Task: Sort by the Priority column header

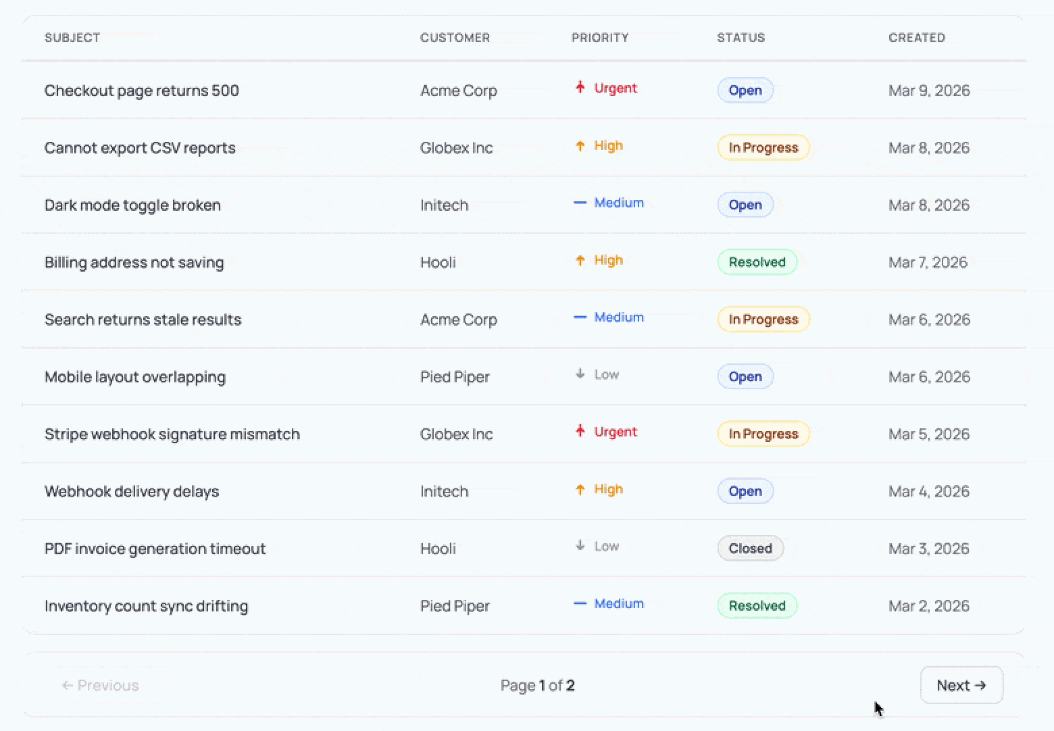Action: coord(599,38)
